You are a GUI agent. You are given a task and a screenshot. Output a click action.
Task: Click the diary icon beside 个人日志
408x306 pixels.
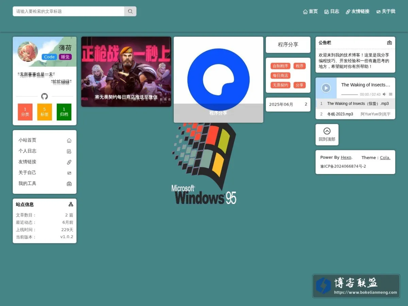click(69, 151)
